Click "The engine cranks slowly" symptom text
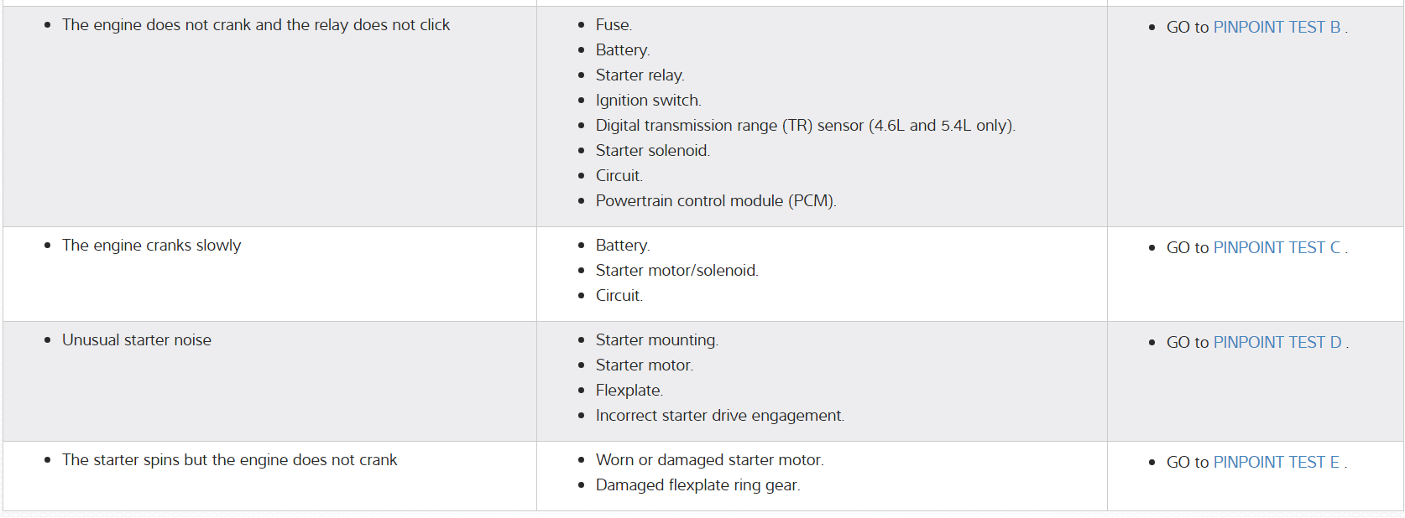The image size is (1405, 518). click(x=151, y=246)
